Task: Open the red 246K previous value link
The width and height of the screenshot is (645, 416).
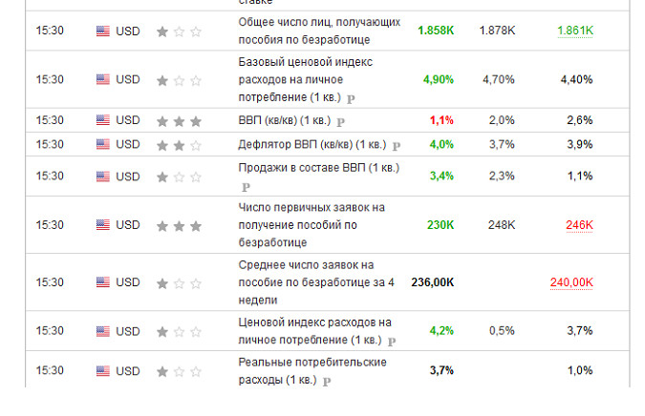Action: click(x=579, y=225)
